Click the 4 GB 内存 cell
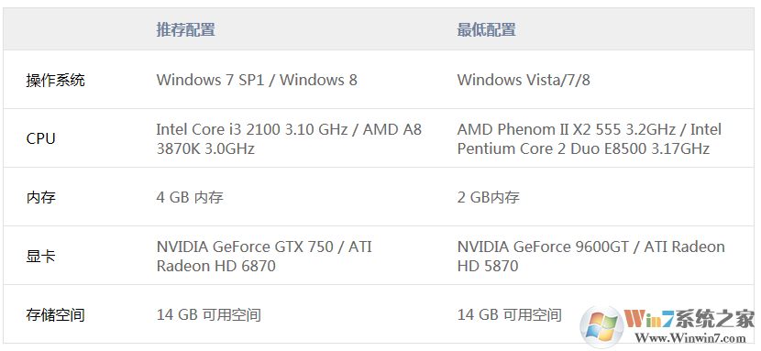The height and width of the screenshot is (351, 761). (190, 197)
